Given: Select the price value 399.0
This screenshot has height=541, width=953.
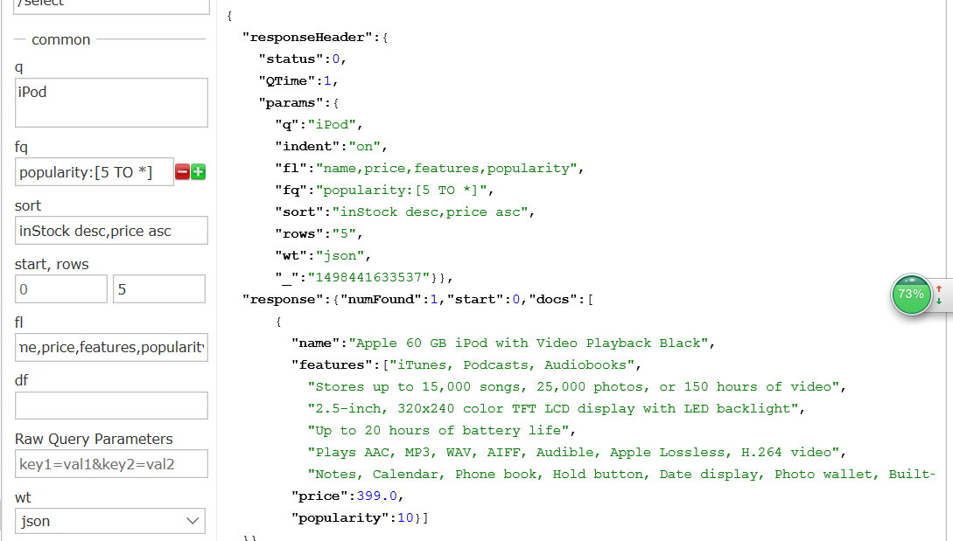Looking at the screenshot, I should pyautogui.click(x=377, y=496).
